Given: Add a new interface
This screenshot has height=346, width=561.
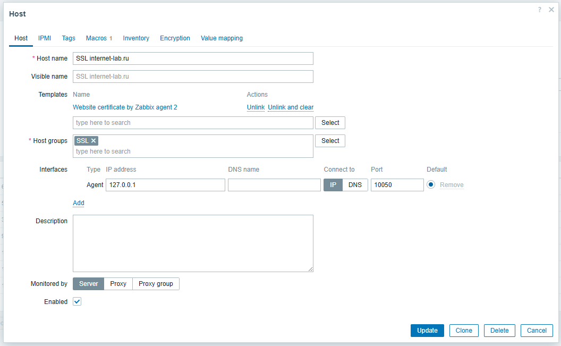Looking at the screenshot, I should 79,203.
